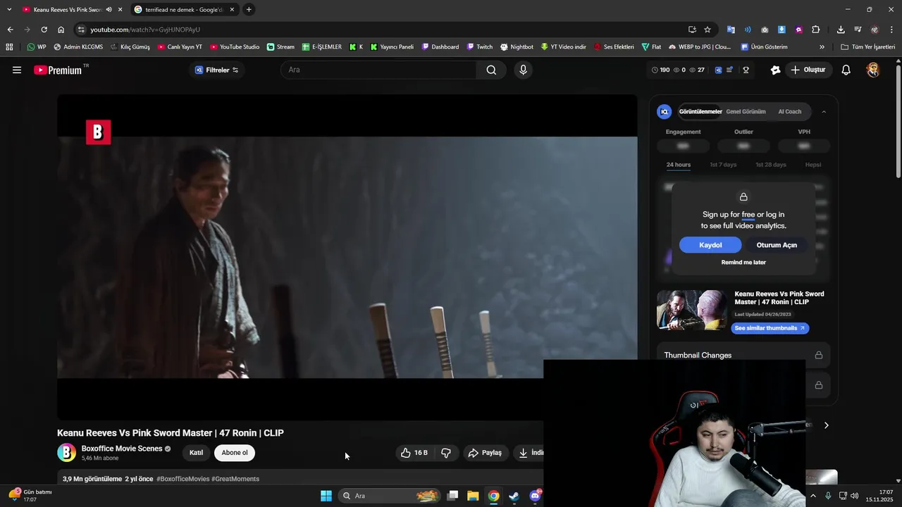The image size is (902, 507).
Task: Switch to the Google search browser tab
Action: pos(185,10)
